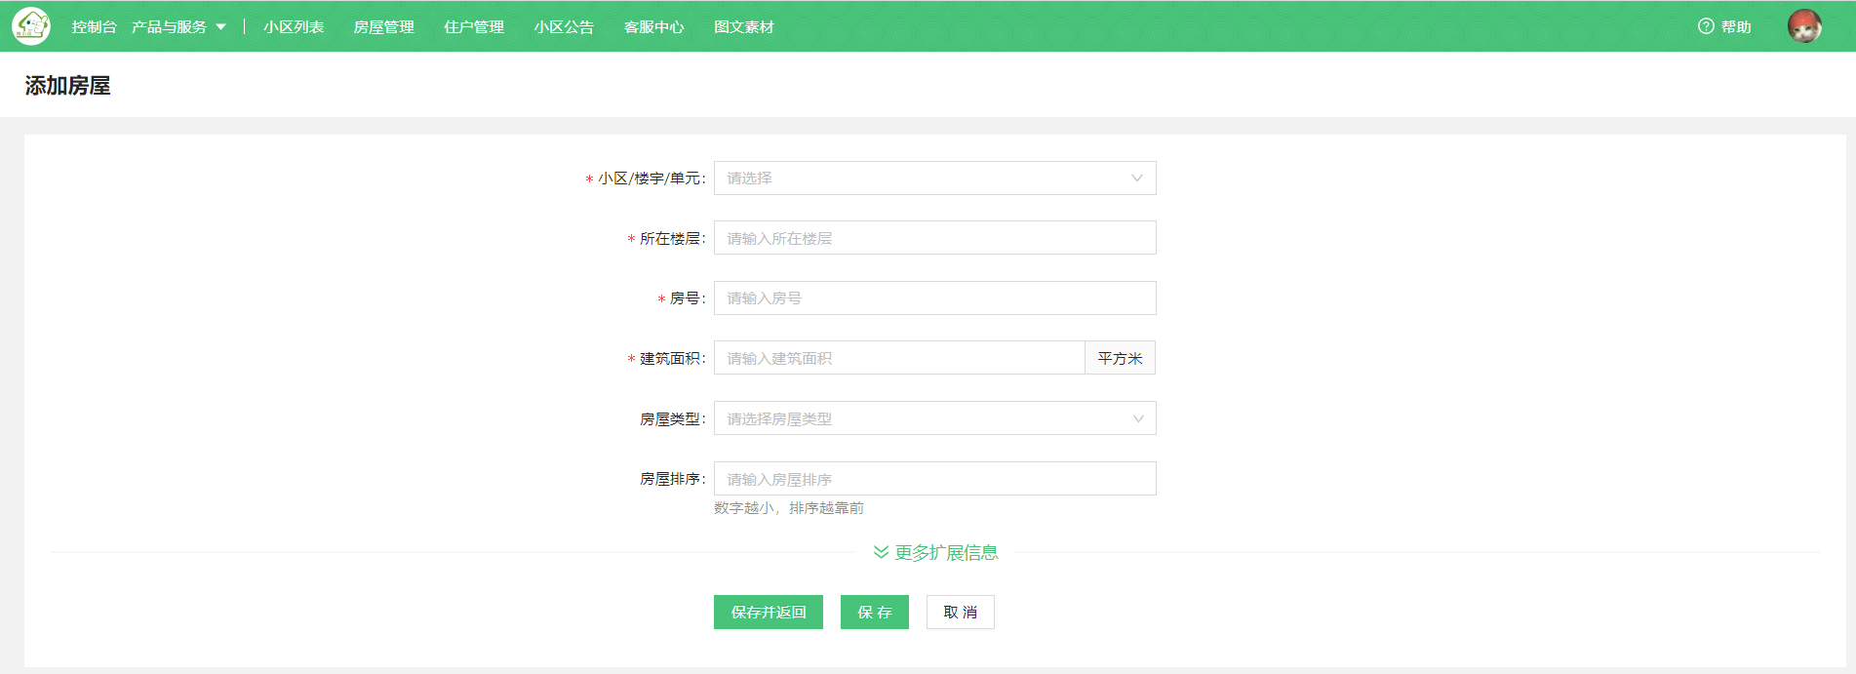1856x674 pixels.
Task: Open 房屋管理 menu item
Action: (383, 27)
